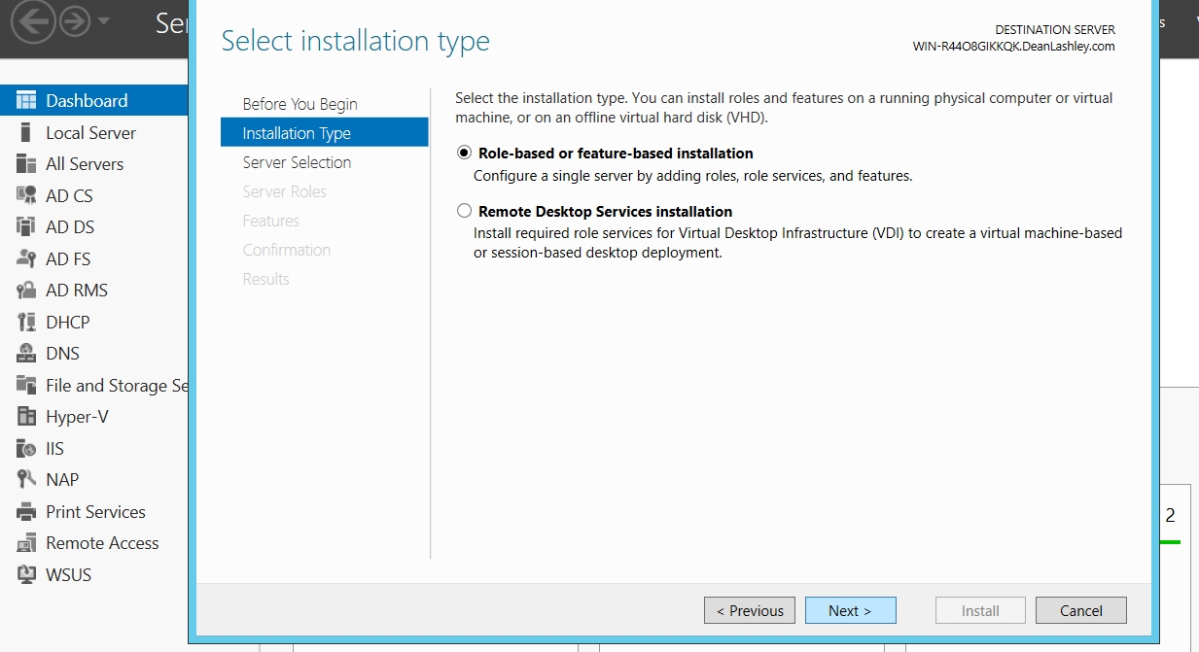
Task: Open File and Storage Services item
Action: point(116,386)
